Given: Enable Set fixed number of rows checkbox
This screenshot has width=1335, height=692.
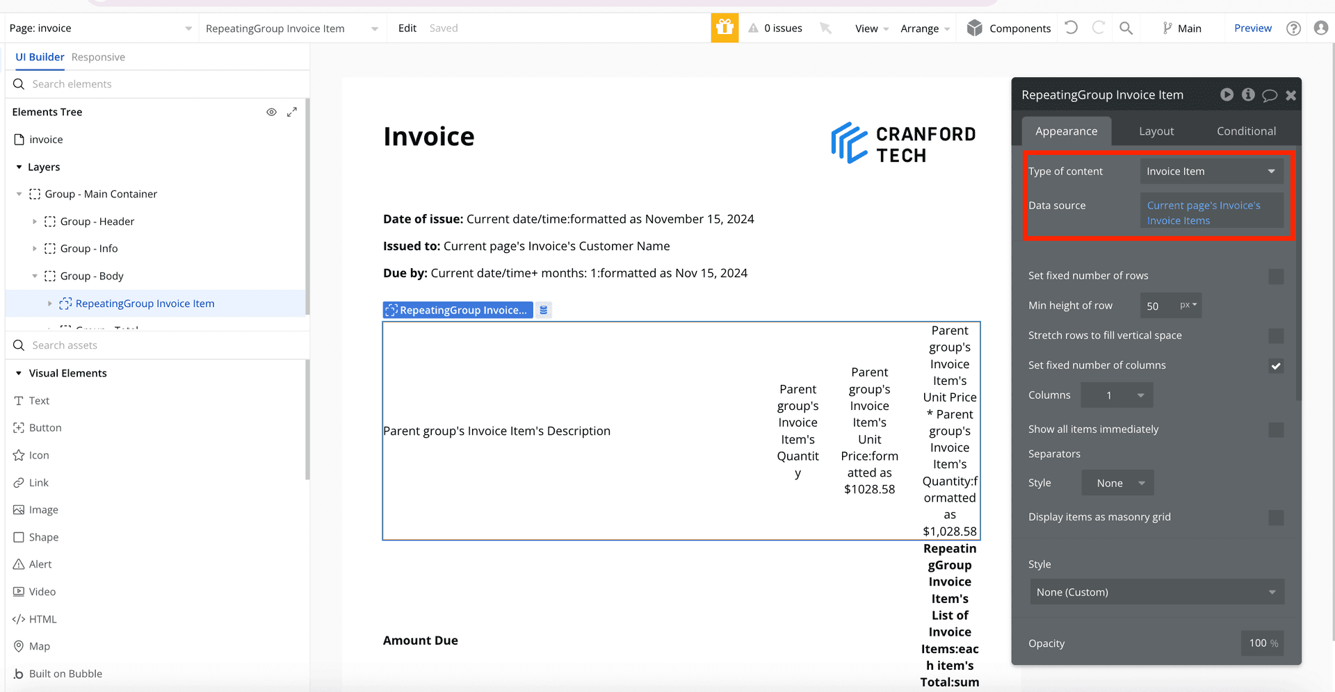Looking at the screenshot, I should click(1276, 277).
